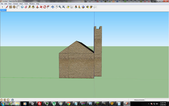Viewport: 169px width, 106px height.
Task: Select the Arc tool
Action: (x=18, y=7)
